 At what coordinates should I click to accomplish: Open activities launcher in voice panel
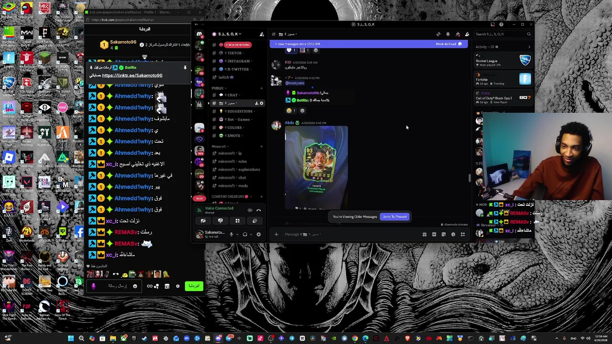click(x=238, y=221)
